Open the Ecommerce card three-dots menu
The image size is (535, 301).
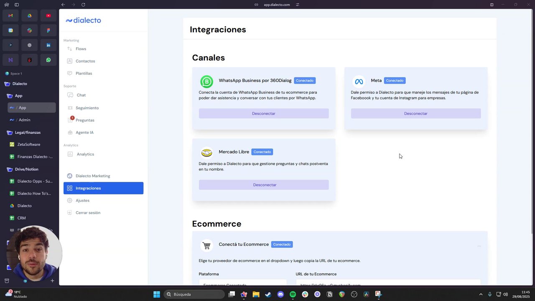pos(479,246)
